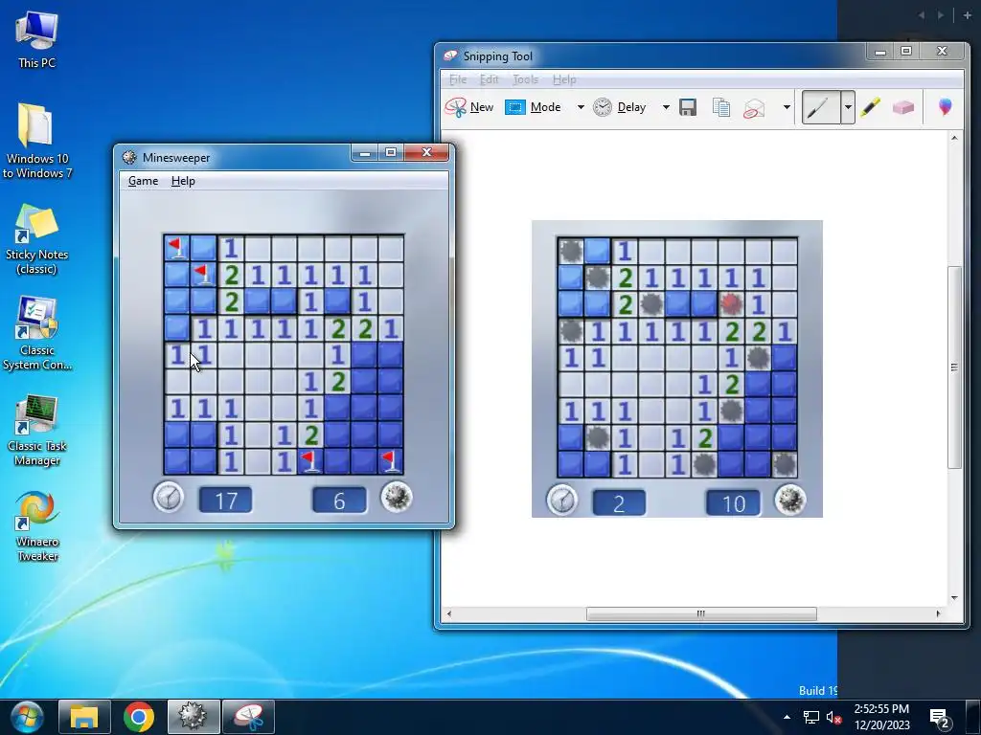The image size is (981, 735).
Task: Switch to Minesweeper taskbar button
Action: (x=194, y=717)
